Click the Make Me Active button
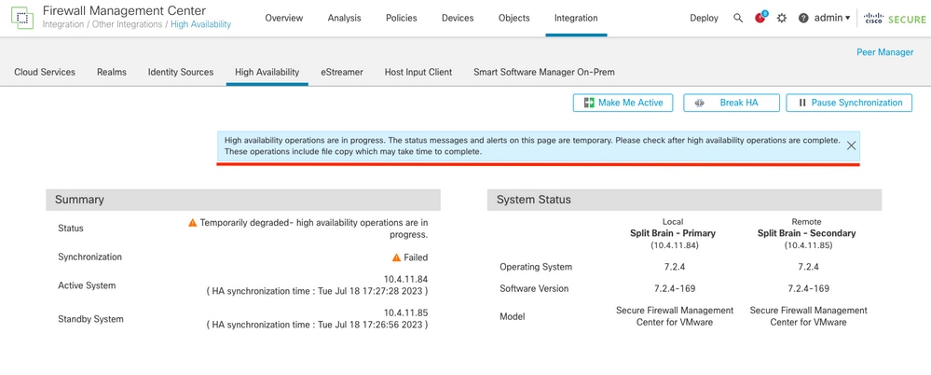931x375 pixels. click(x=623, y=103)
